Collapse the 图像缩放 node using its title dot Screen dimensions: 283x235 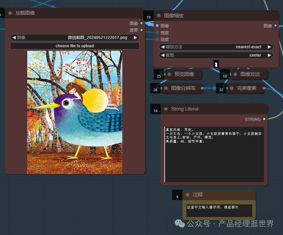(x=159, y=16)
